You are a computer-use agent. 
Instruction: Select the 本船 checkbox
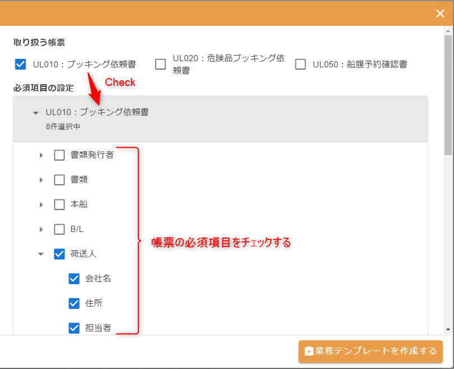(59, 205)
